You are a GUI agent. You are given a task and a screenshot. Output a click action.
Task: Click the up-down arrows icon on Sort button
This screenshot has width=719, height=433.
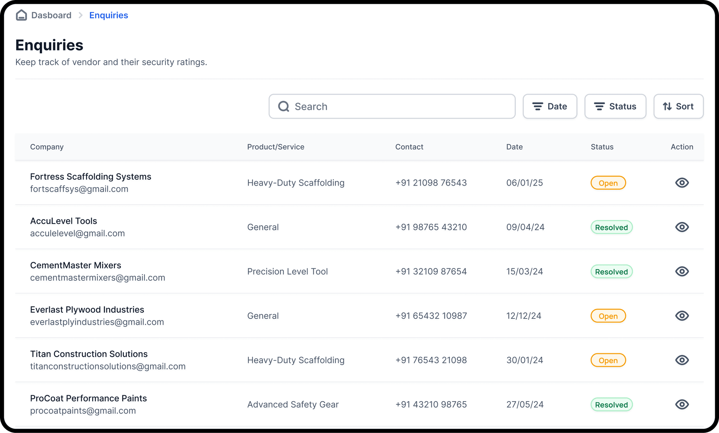pyautogui.click(x=667, y=106)
